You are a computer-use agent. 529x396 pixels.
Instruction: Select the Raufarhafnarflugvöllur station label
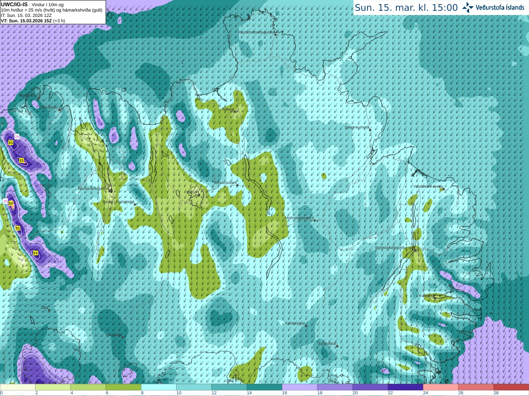pyautogui.click(x=256, y=32)
